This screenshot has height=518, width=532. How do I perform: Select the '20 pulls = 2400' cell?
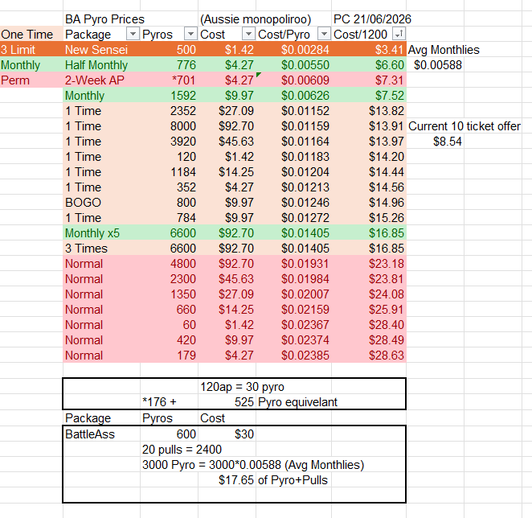point(182,450)
